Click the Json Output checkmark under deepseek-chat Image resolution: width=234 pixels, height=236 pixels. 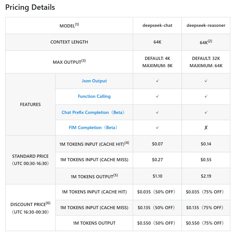pyautogui.click(x=157, y=81)
